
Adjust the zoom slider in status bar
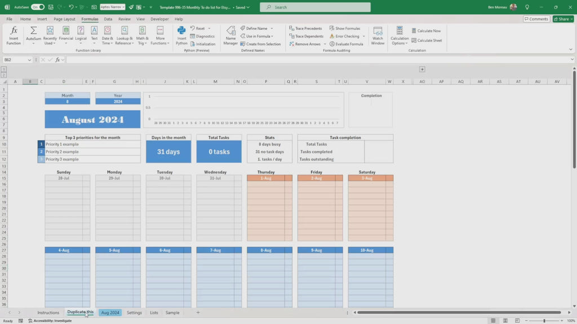point(544,321)
